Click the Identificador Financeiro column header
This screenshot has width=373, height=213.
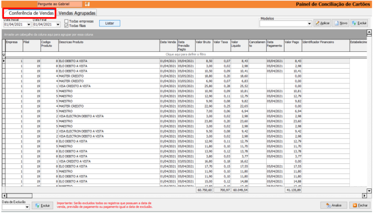coord(326,46)
